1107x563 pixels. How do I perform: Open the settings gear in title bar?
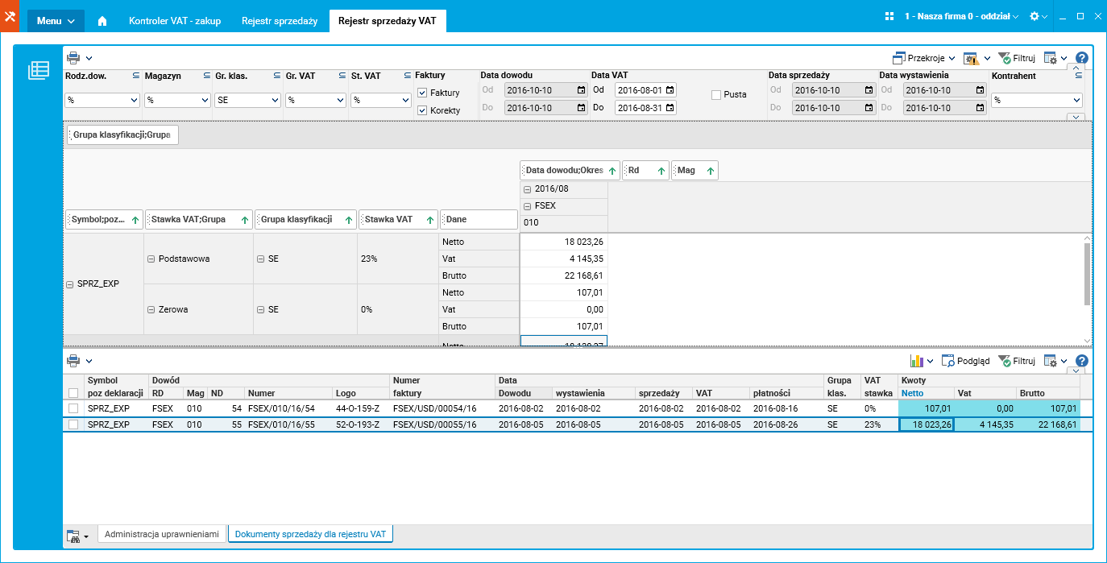tap(1034, 16)
